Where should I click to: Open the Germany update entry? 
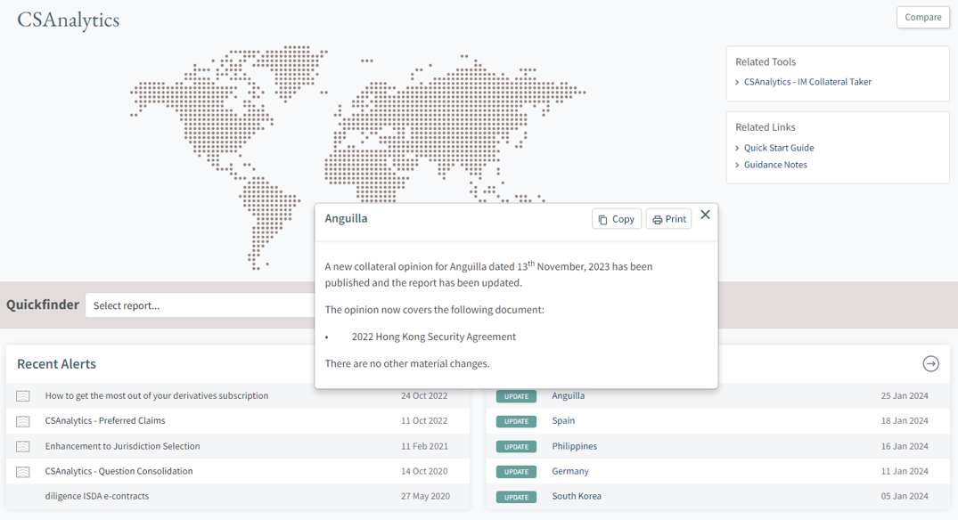[x=570, y=471]
